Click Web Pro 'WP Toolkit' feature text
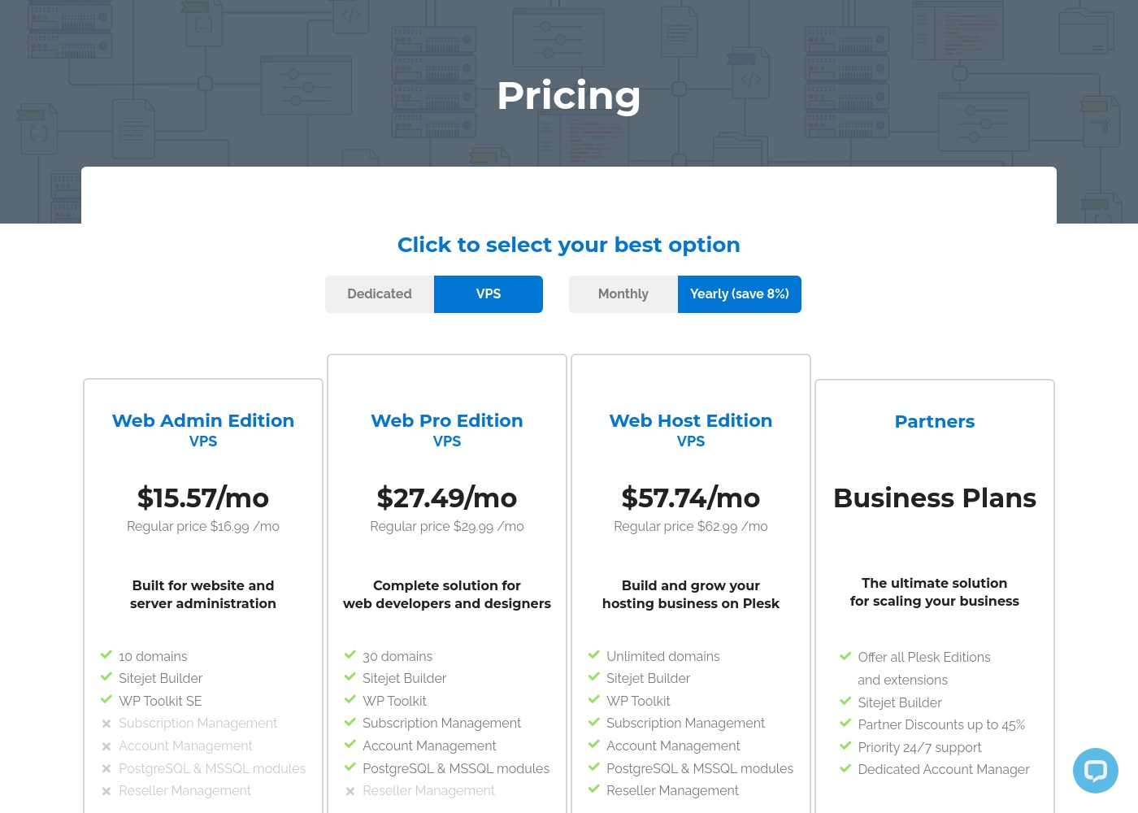 click(394, 701)
